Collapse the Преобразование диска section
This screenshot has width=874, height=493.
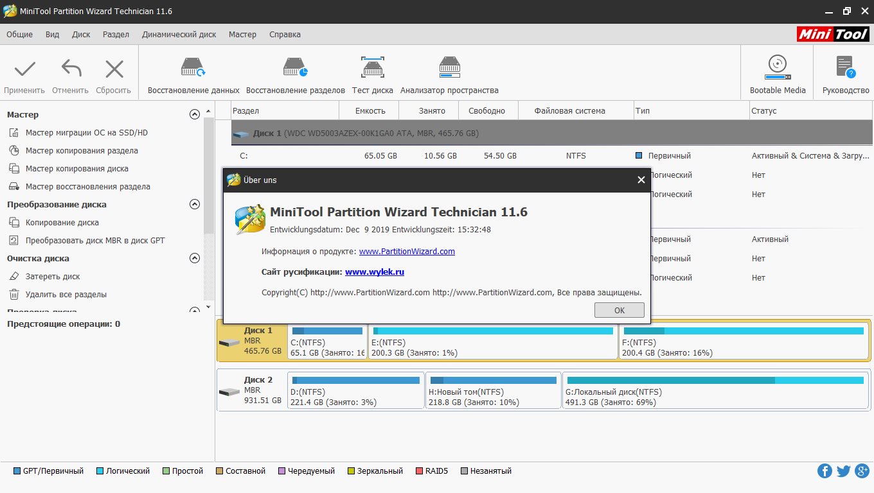coord(195,205)
